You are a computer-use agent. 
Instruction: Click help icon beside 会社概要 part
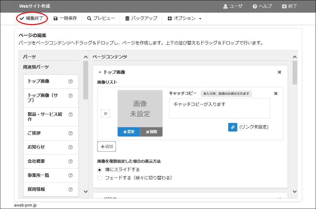[70, 161]
